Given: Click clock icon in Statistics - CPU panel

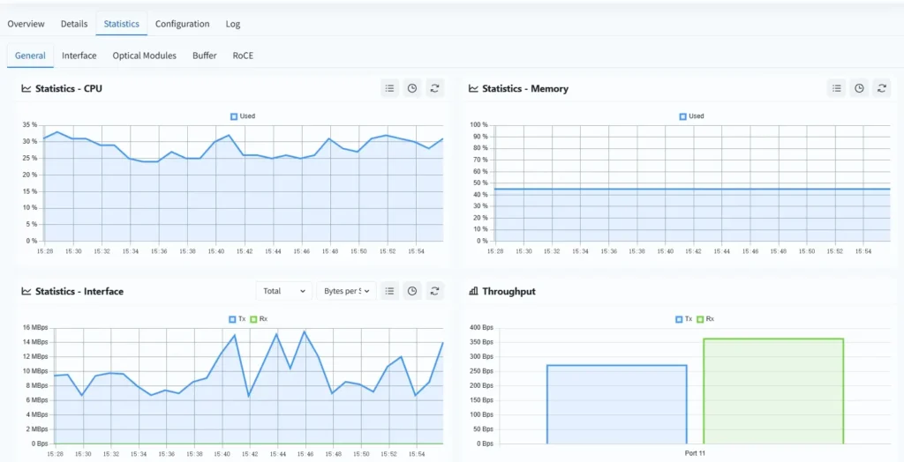Looking at the screenshot, I should (412, 88).
